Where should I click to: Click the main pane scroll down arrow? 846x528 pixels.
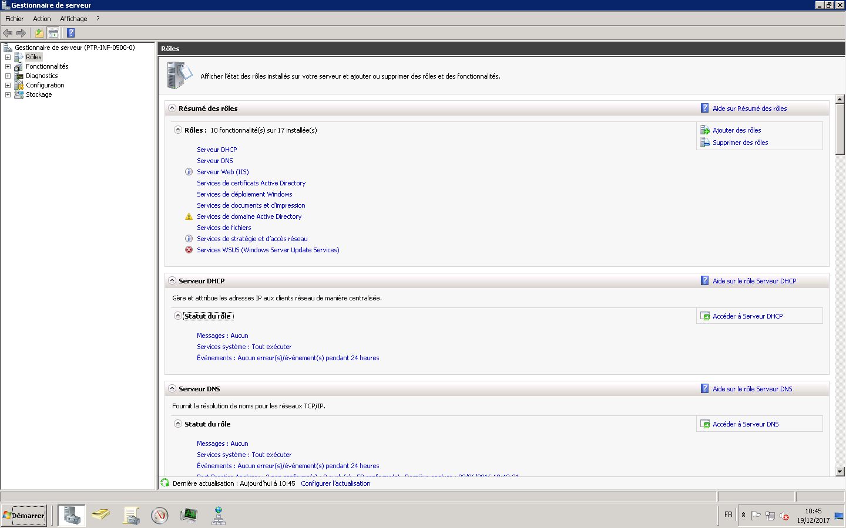pyautogui.click(x=840, y=471)
